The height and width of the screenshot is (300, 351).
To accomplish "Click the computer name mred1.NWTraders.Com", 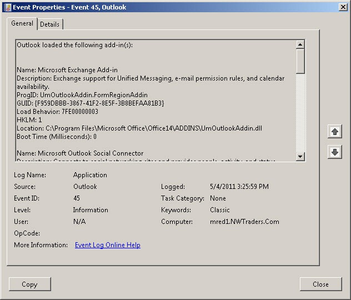I will coord(244,222).
